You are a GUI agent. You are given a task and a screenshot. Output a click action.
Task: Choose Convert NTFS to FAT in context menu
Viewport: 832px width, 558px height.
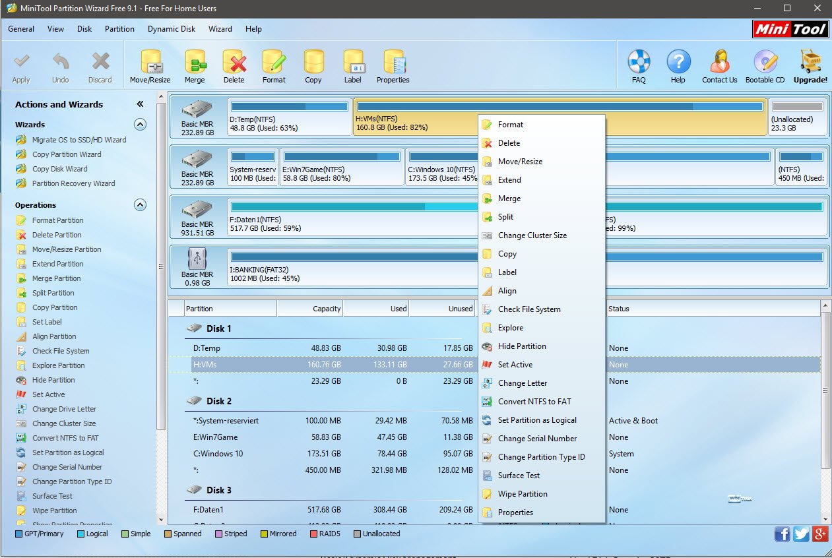coord(534,402)
